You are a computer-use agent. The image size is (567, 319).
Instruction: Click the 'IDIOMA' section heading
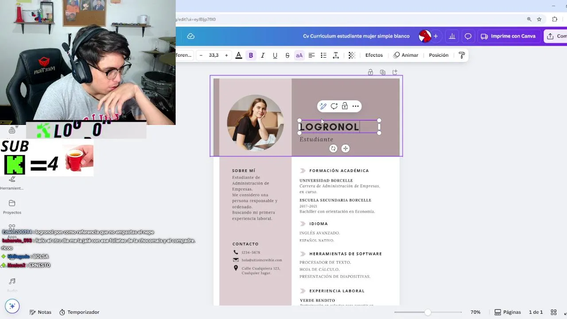click(x=318, y=224)
